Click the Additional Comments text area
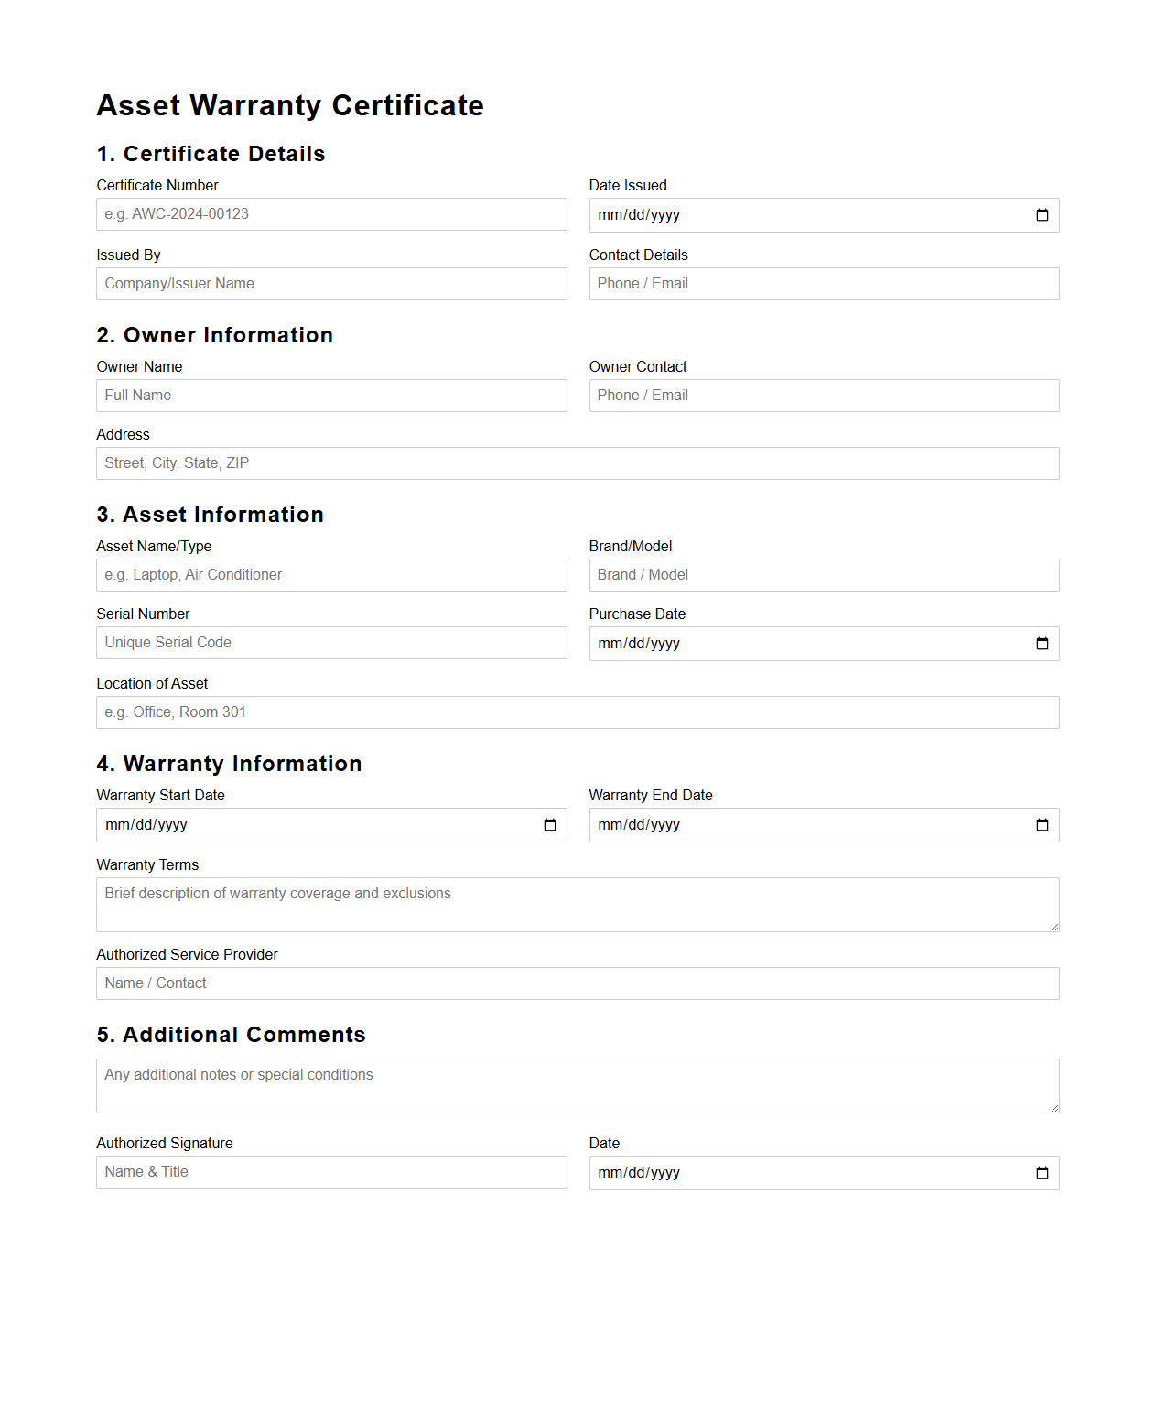This screenshot has height=1423, width=1156. click(578, 1086)
